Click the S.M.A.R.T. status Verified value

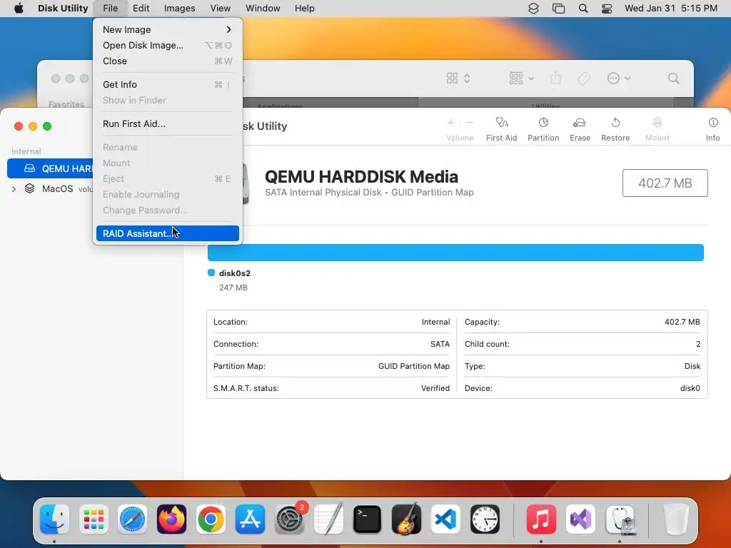pyautogui.click(x=435, y=388)
